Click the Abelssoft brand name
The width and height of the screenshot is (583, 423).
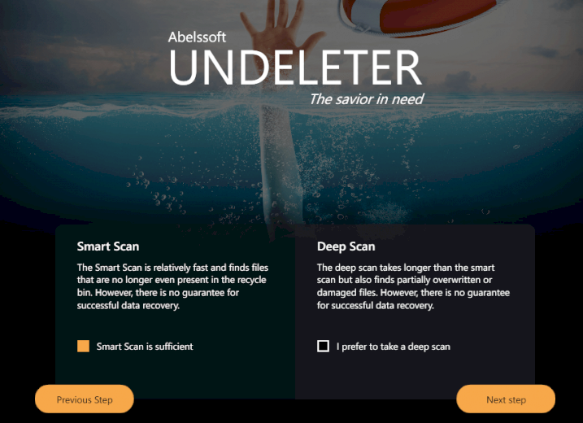click(x=197, y=37)
